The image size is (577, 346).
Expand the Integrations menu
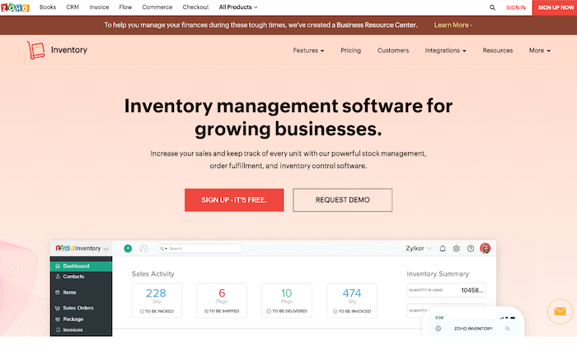[445, 50]
